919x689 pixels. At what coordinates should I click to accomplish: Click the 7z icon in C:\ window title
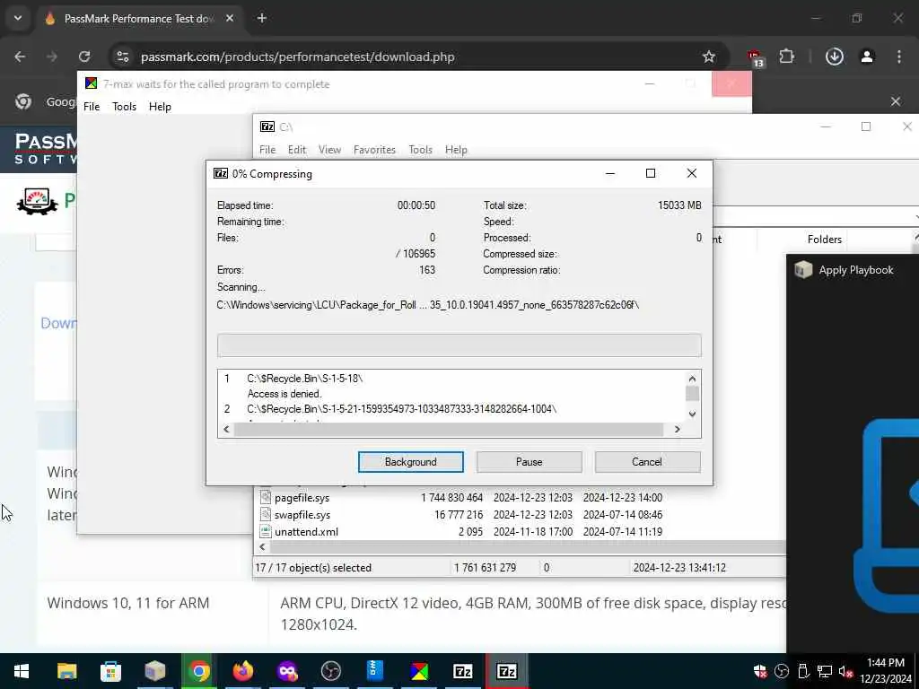click(267, 126)
